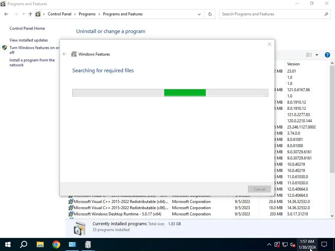Show hidden tray icons chevron
Screen dimensions: 335x251
269,244
